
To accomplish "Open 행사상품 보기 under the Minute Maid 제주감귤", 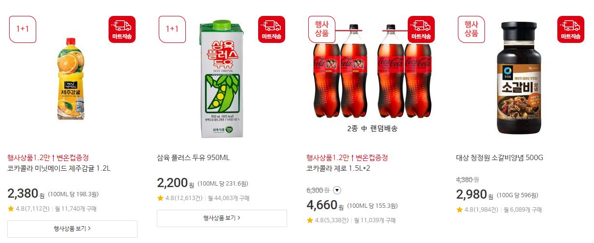I will [72, 229].
